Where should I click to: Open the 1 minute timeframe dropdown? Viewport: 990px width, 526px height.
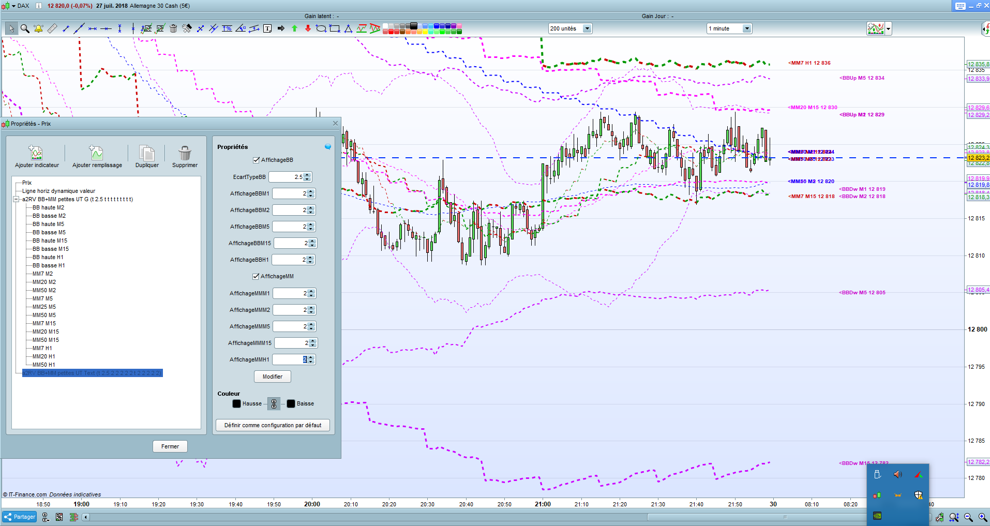[x=746, y=29]
